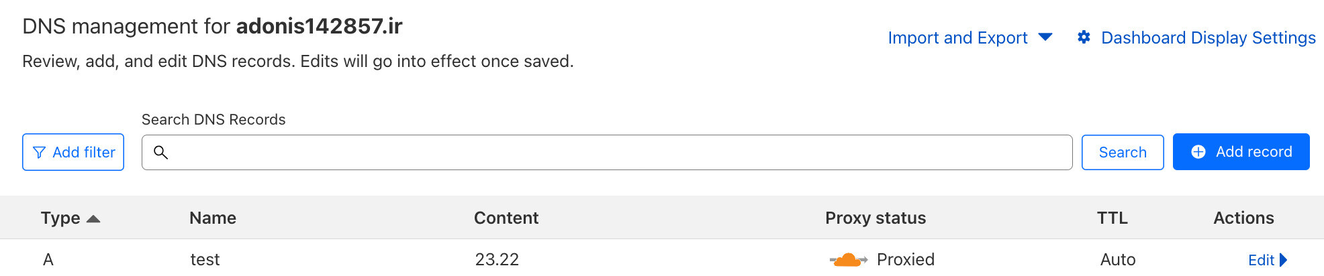Viewport: 1324px width, 276px height.
Task: Open Dashboard Display Settings link
Action: 1208,38
